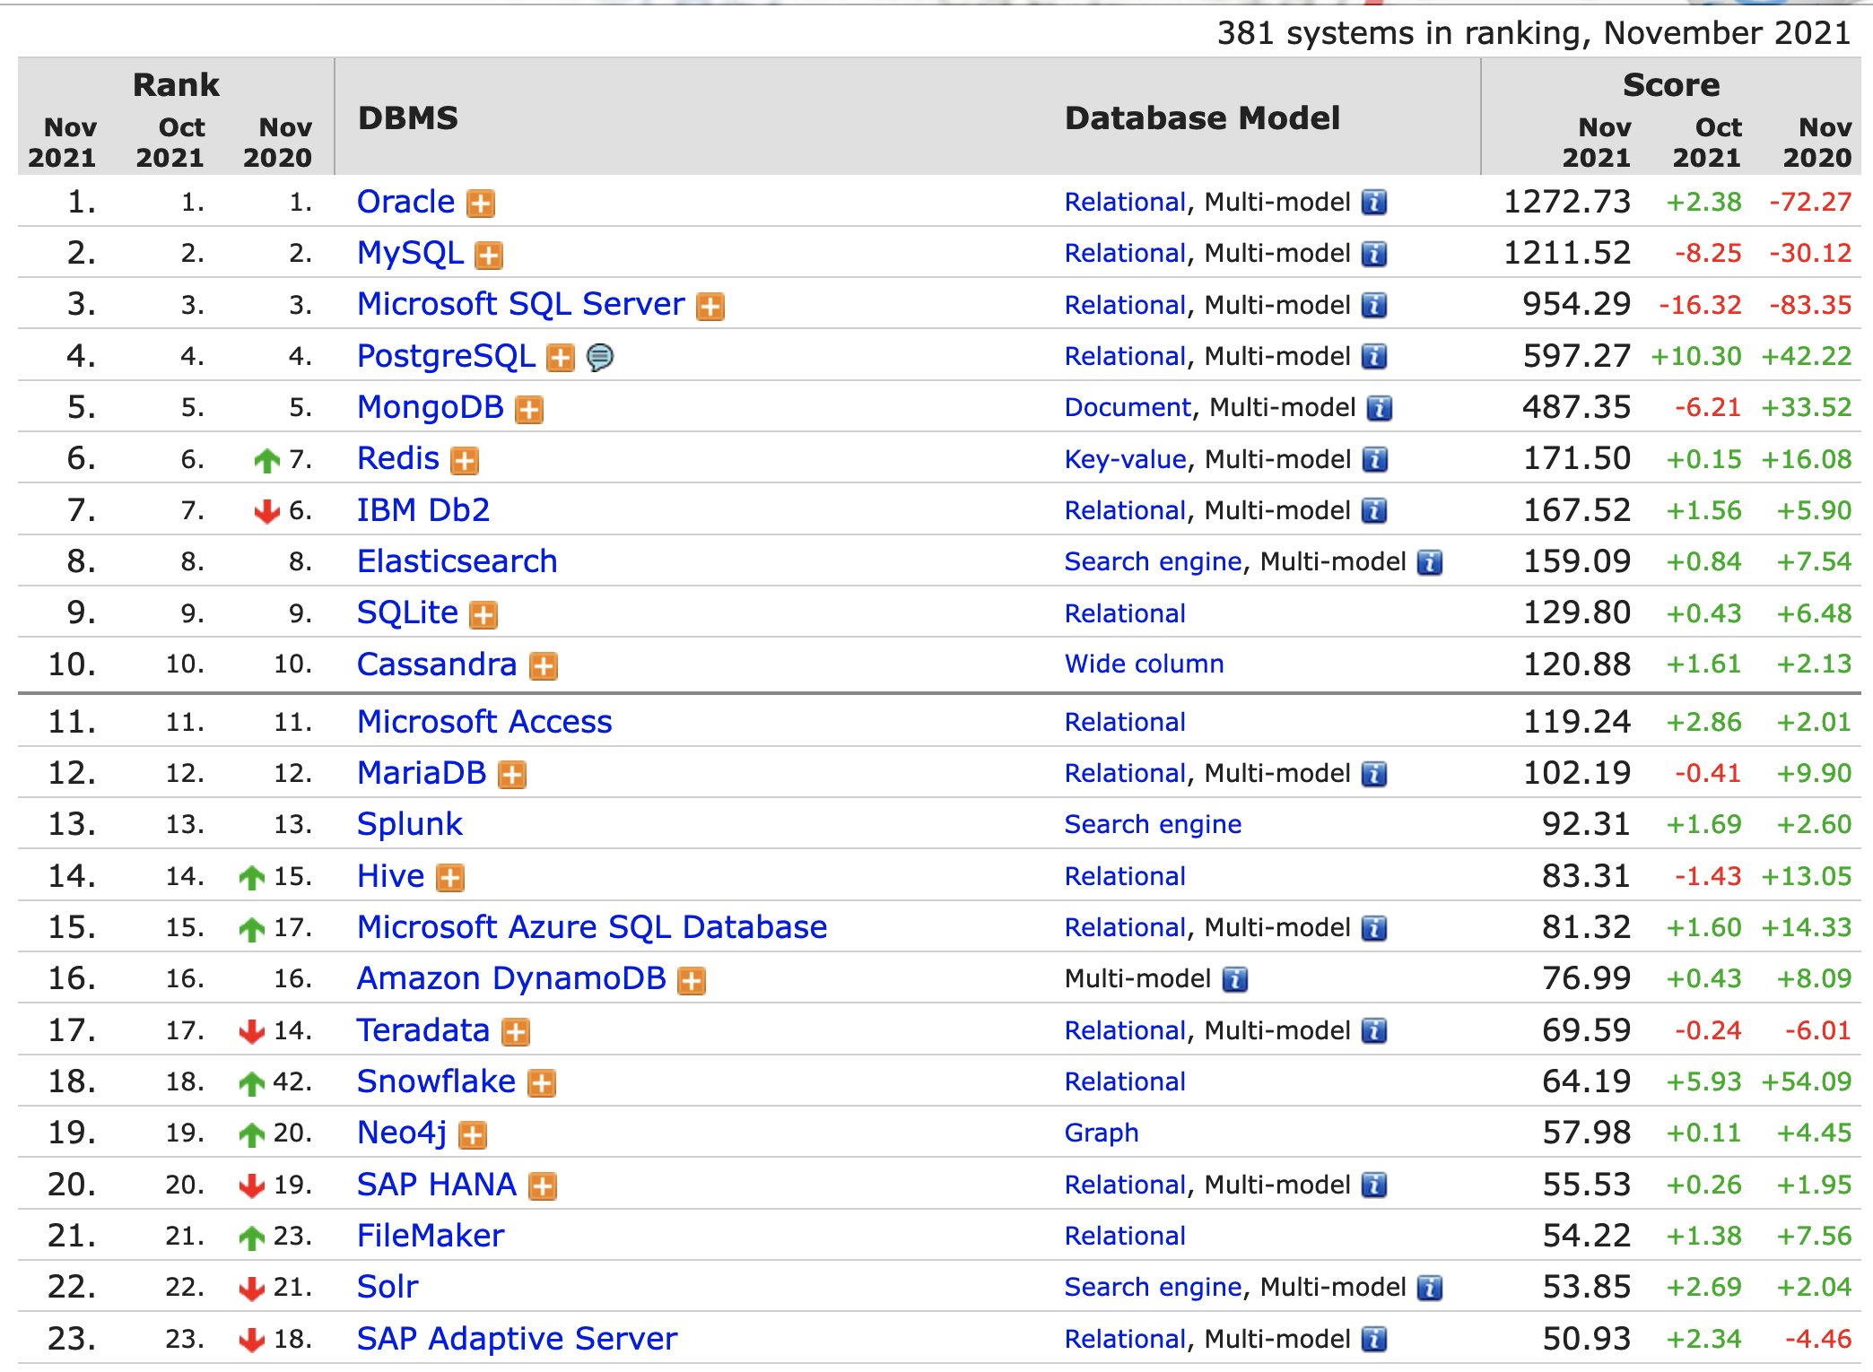Viewport: 1873px width, 1372px height.
Task: Click the Wide column link in Cassandra row
Action: (1144, 664)
